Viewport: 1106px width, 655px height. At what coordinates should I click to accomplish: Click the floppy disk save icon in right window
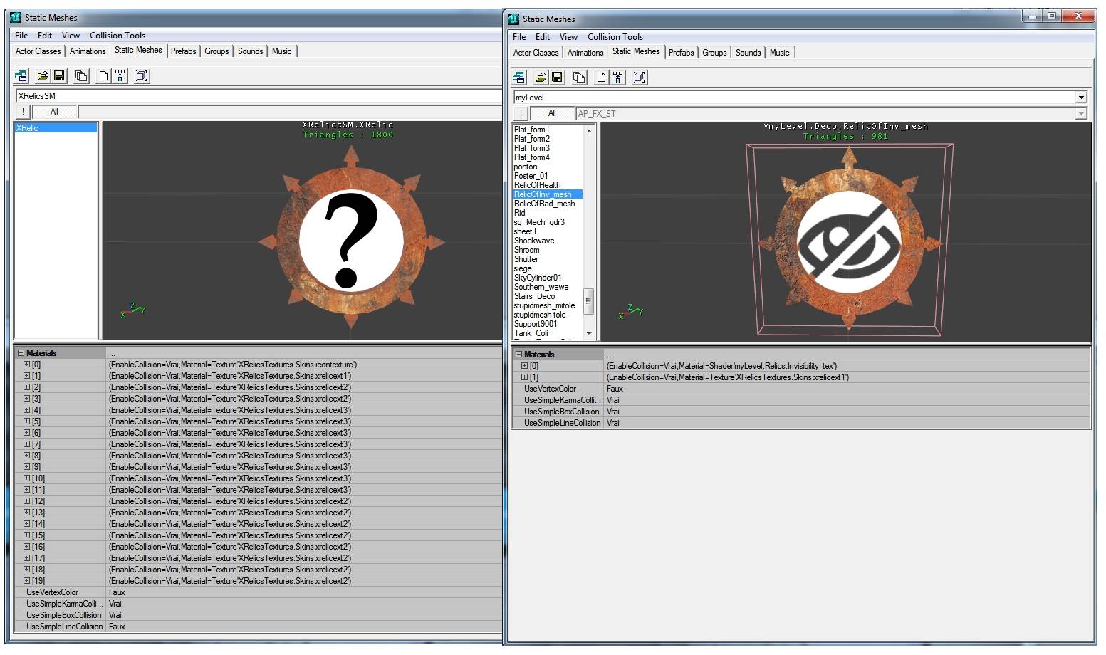[557, 78]
